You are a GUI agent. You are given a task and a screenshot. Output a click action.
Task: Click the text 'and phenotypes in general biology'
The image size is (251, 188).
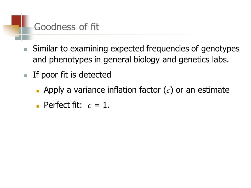(x=96, y=60)
